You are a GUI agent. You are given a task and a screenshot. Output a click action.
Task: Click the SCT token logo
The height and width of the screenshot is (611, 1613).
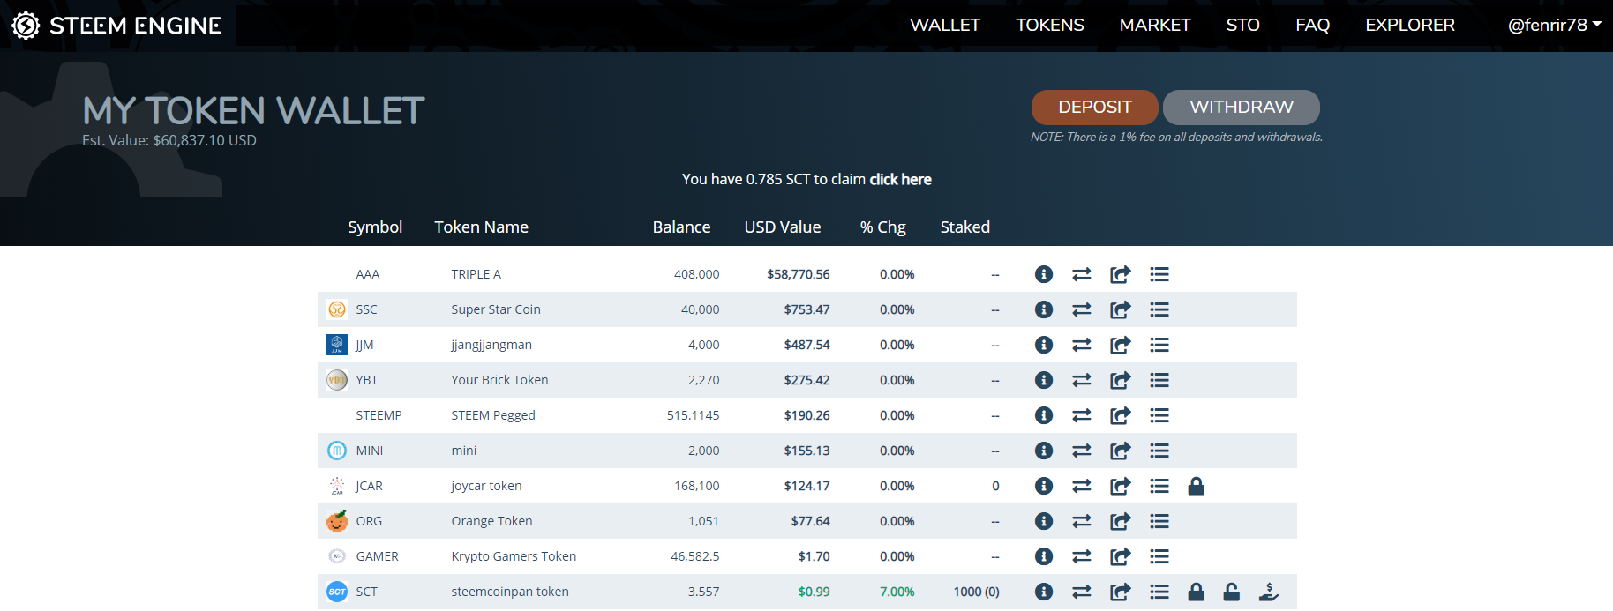coord(337,592)
